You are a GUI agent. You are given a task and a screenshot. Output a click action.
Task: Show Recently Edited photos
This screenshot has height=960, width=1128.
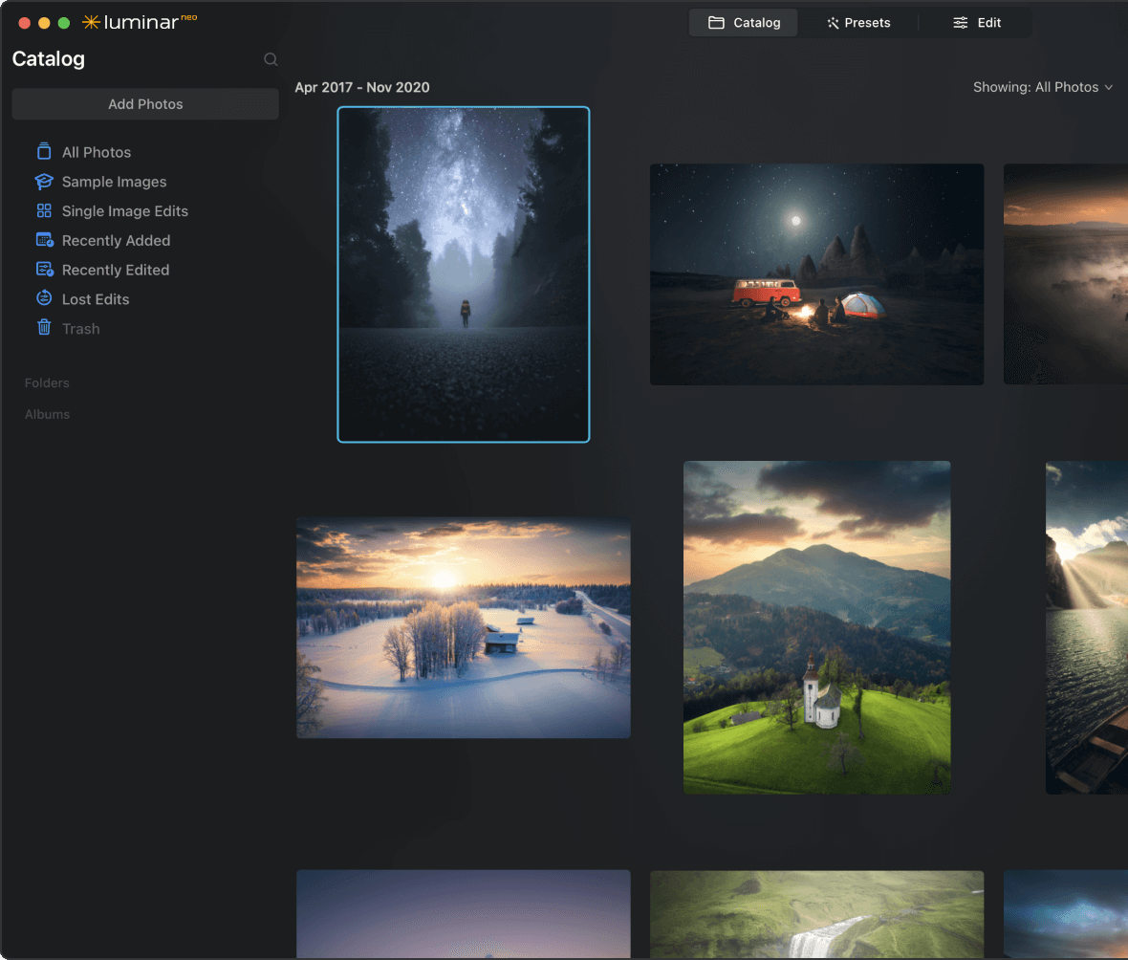[116, 271]
